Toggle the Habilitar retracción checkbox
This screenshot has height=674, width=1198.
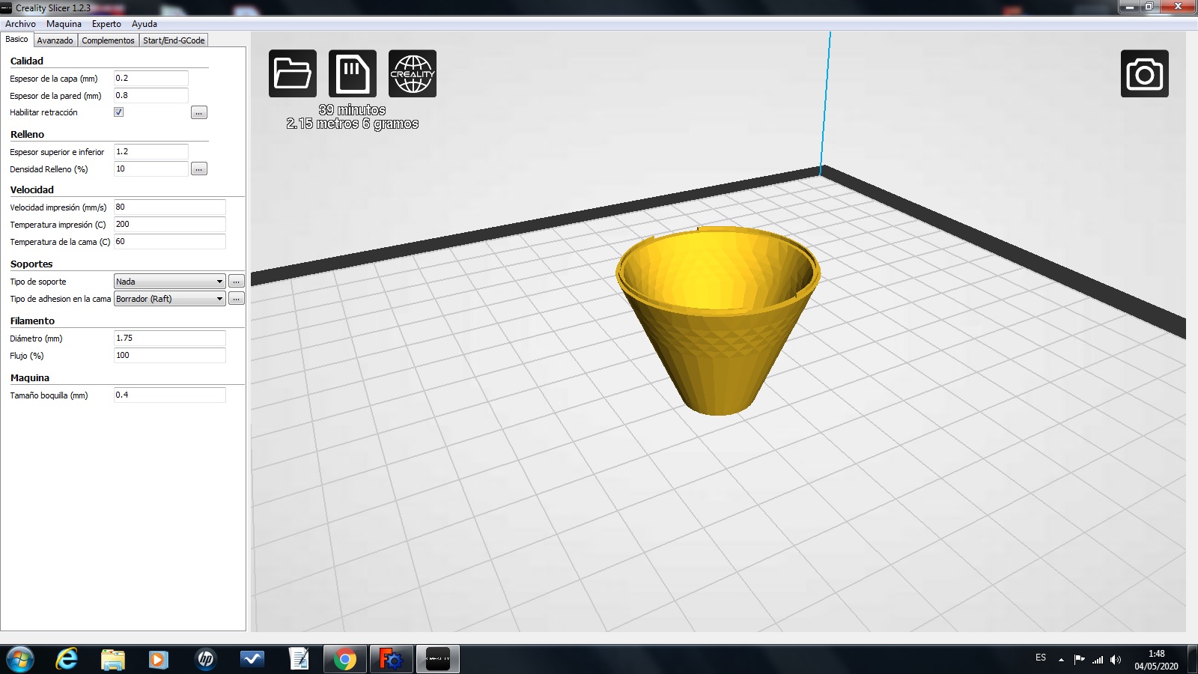click(118, 112)
